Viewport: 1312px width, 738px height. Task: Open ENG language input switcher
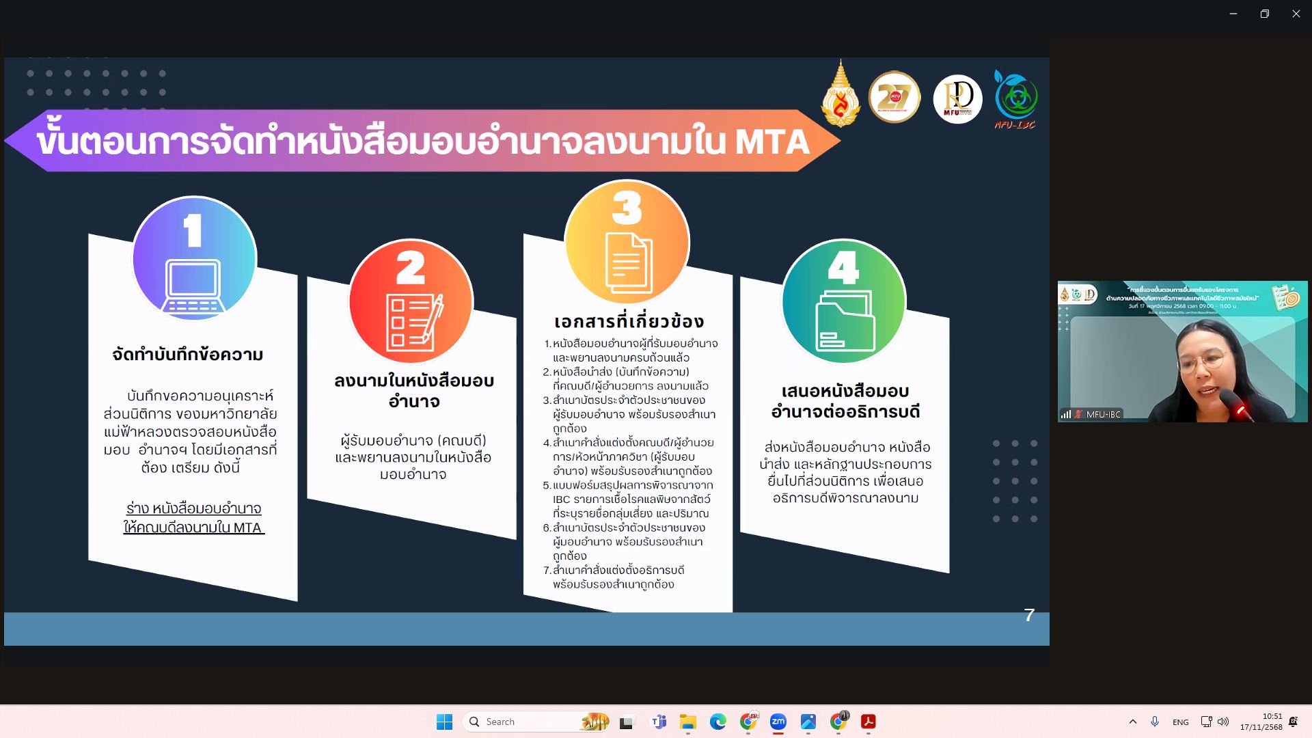[x=1180, y=722]
